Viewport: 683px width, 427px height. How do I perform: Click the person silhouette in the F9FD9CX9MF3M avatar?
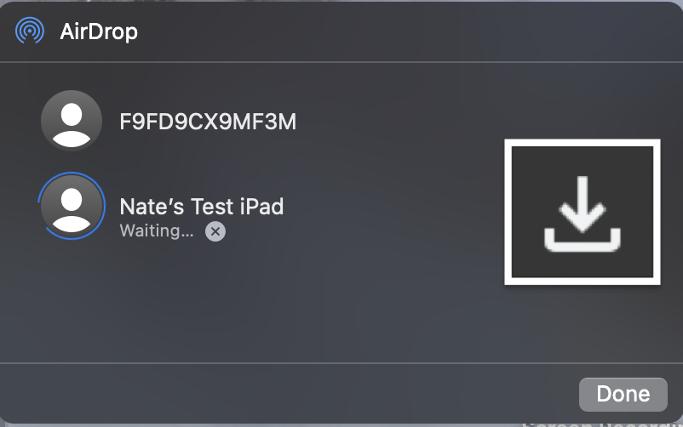click(x=72, y=123)
